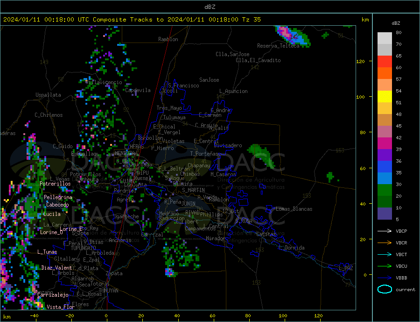Click the Clla.SanJose label
Image resolution: width=420 pixels, height=322 pixels.
[x=232, y=55]
